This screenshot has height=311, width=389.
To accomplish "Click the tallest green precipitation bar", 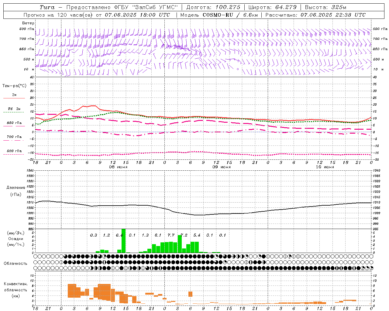I will tap(124, 241).
